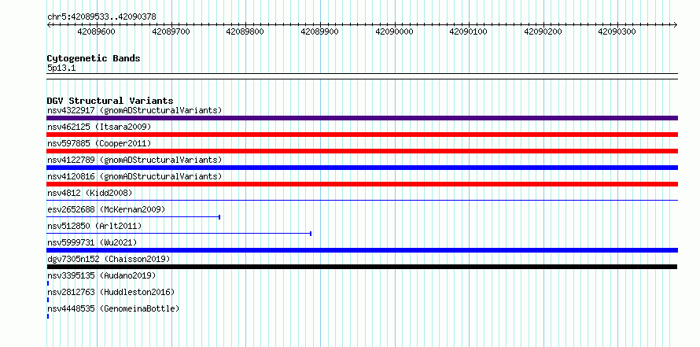Open the nsv5999731 (Wu2021) label

click(92, 242)
